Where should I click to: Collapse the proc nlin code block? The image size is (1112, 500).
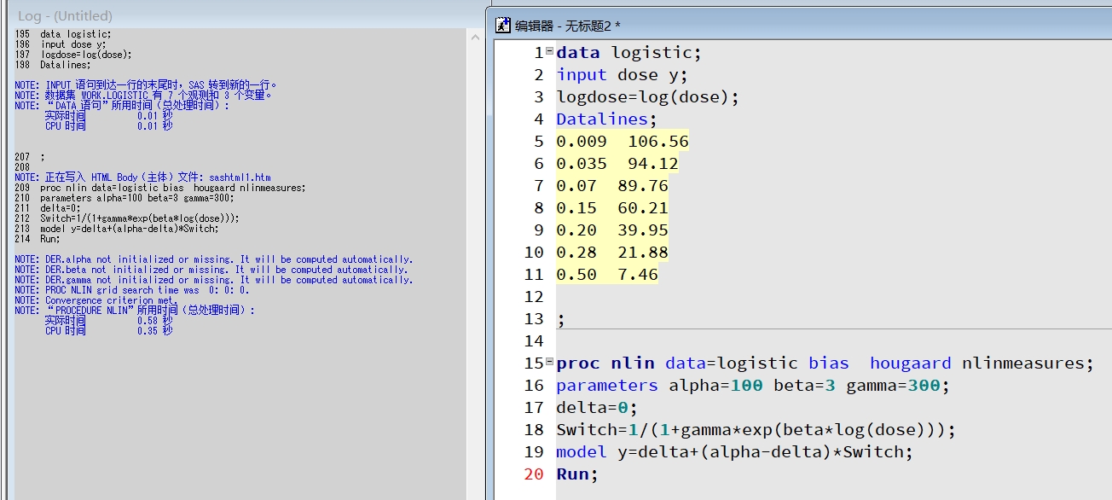(x=549, y=362)
